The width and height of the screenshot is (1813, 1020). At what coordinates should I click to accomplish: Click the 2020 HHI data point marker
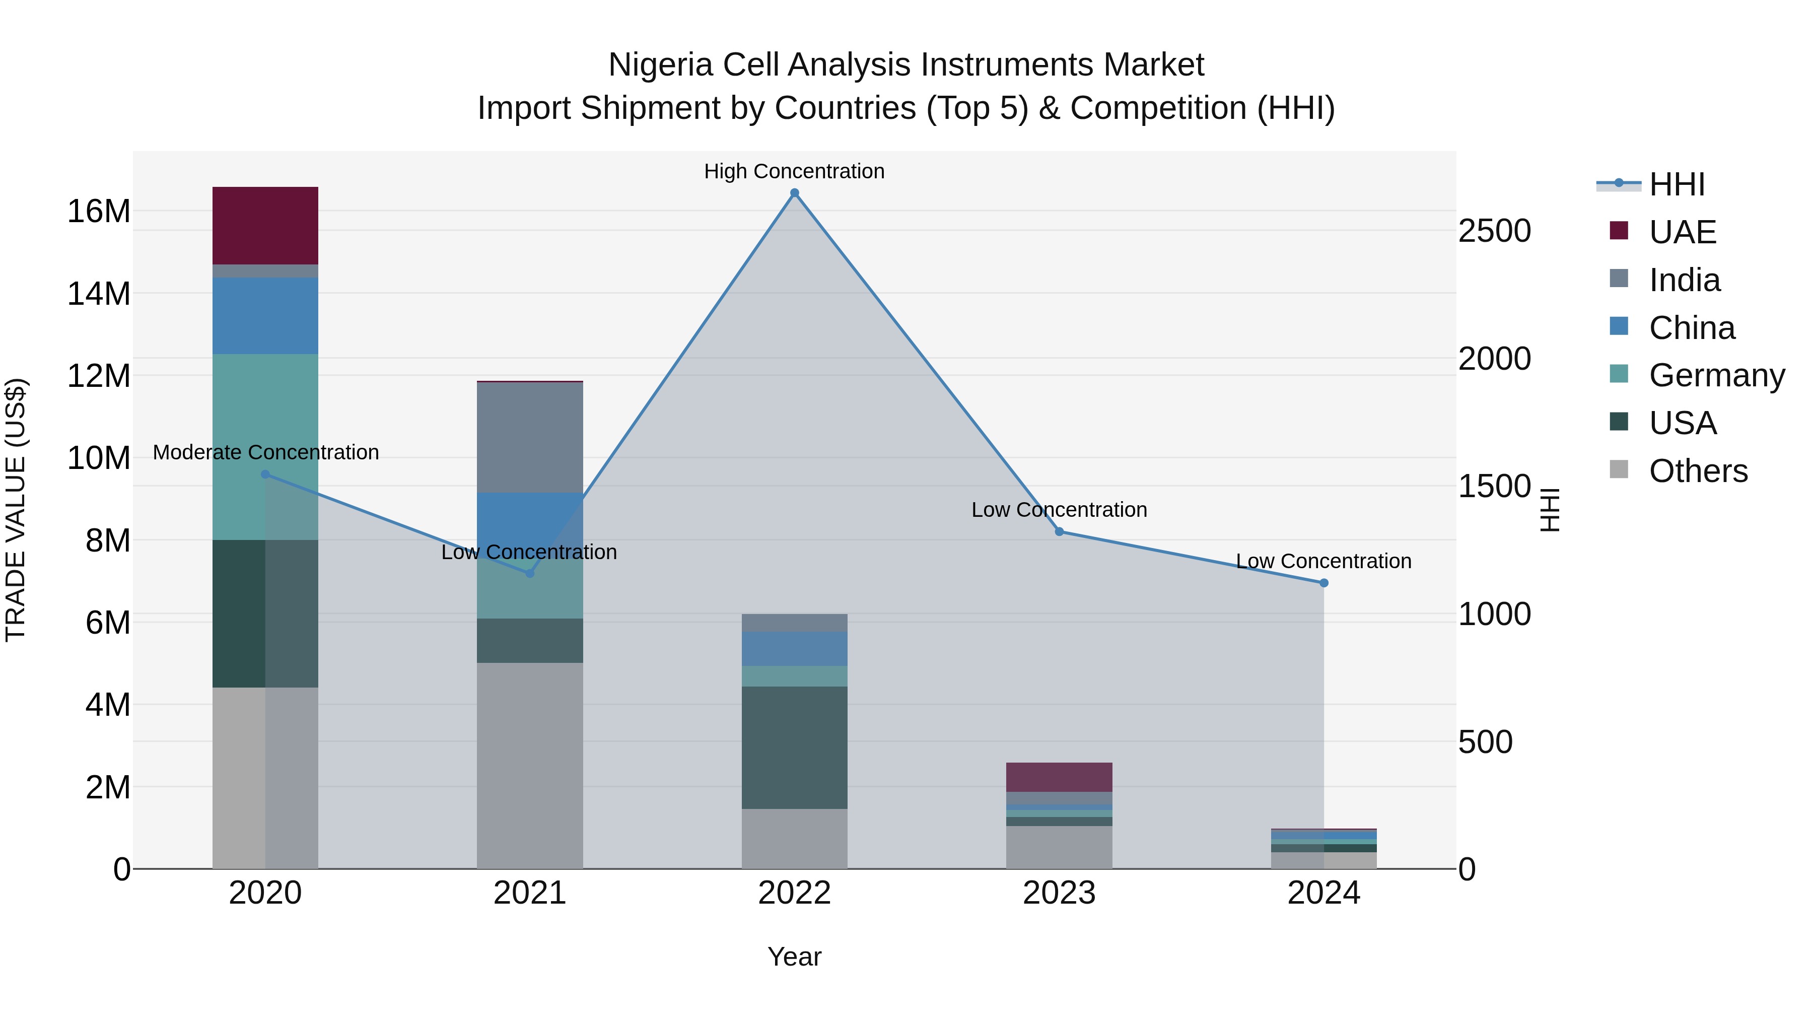tap(265, 474)
